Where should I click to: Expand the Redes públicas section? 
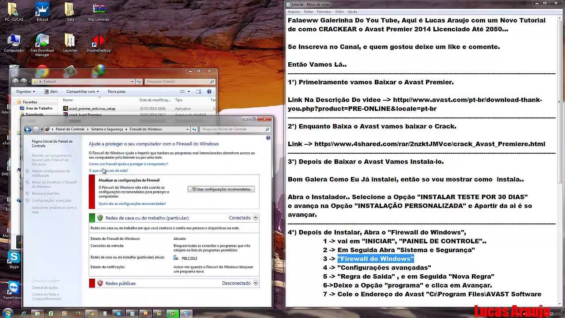click(256, 283)
